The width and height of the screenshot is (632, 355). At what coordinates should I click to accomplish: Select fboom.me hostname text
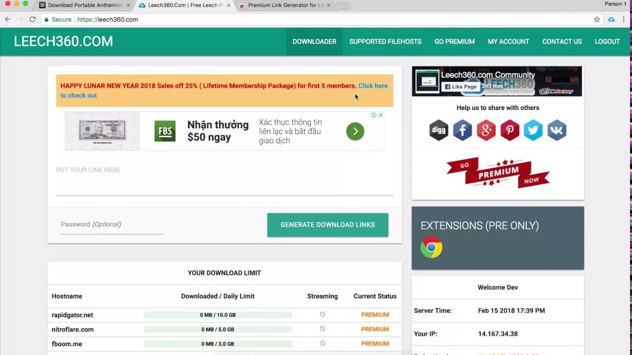click(x=66, y=344)
